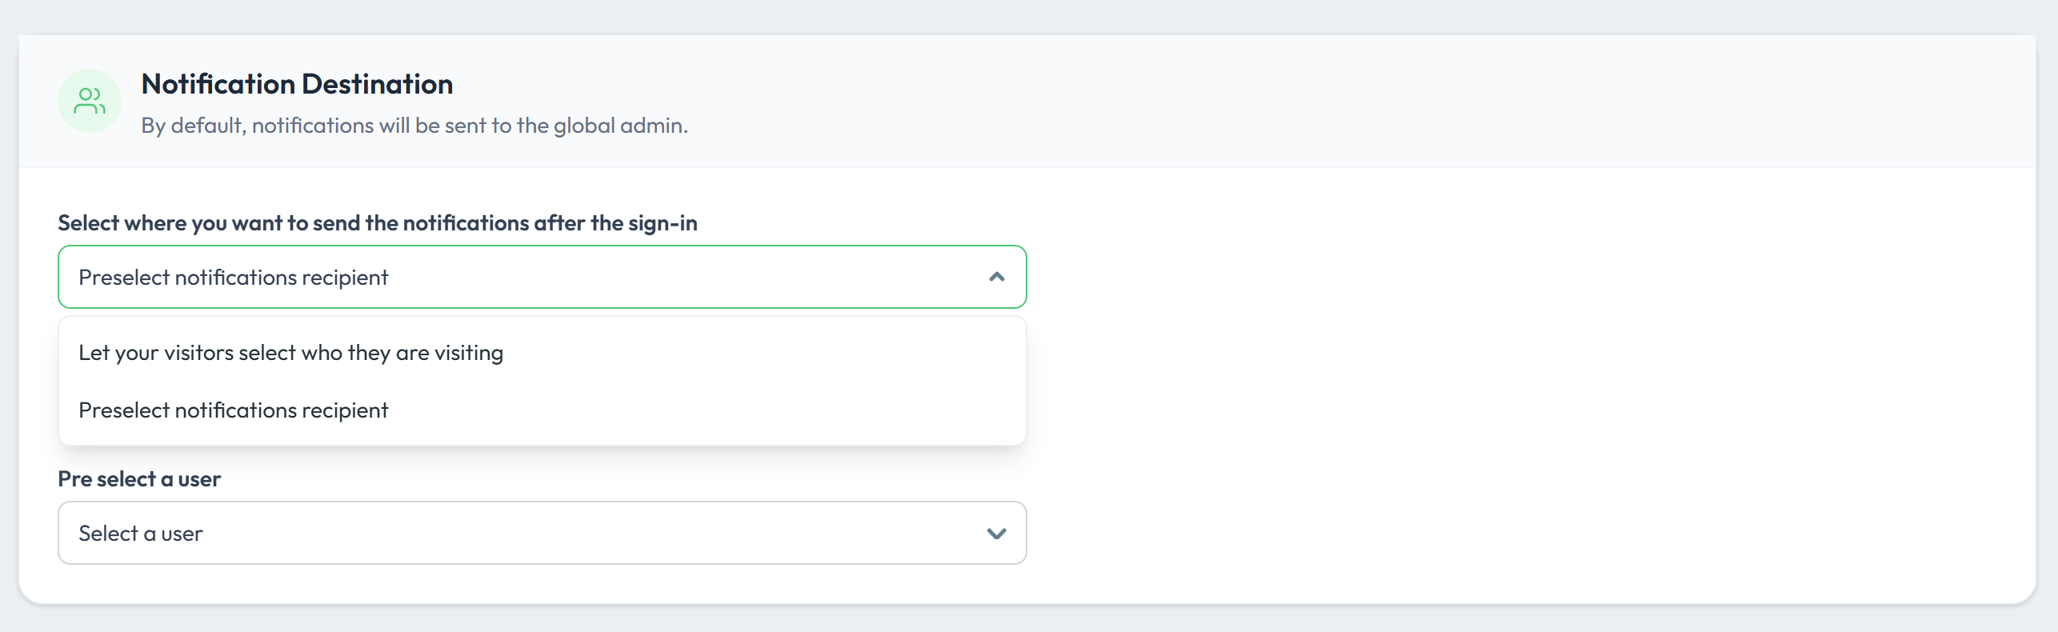The height and width of the screenshot is (632, 2058).
Task: Collapse the open dropdown with the up chevron
Action: point(996,277)
